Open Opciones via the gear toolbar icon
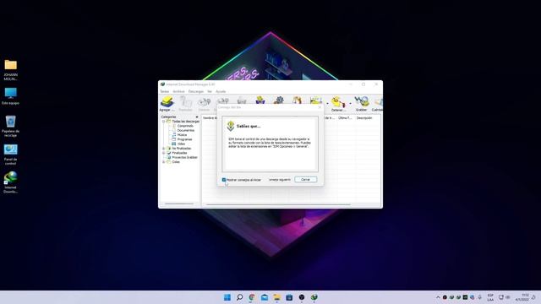Image resolution: width=541 pixels, height=304 pixels. pyautogui.click(x=279, y=100)
